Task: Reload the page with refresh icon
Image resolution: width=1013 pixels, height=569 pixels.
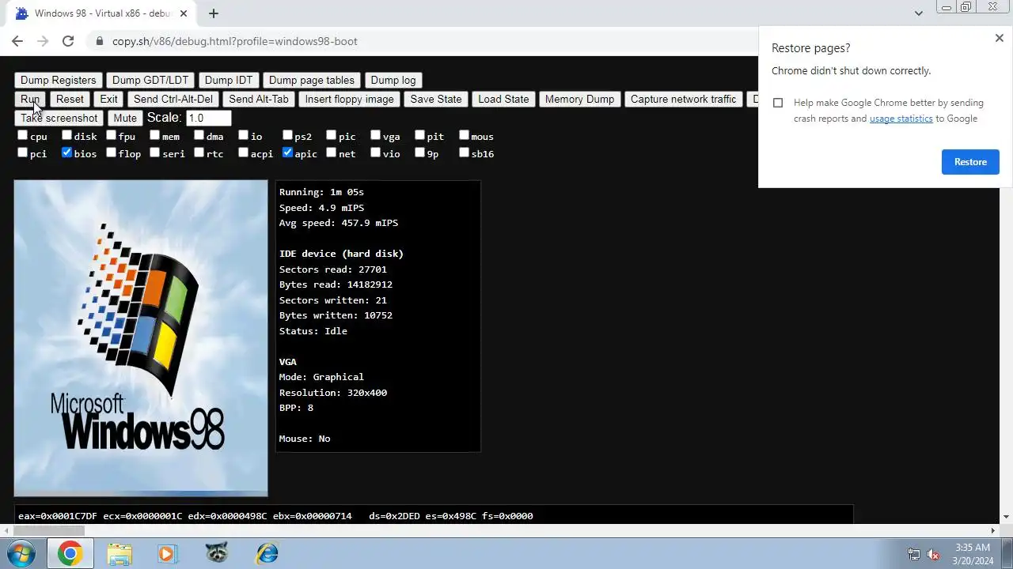Action: pyautogui.click(x=68, y=41)
